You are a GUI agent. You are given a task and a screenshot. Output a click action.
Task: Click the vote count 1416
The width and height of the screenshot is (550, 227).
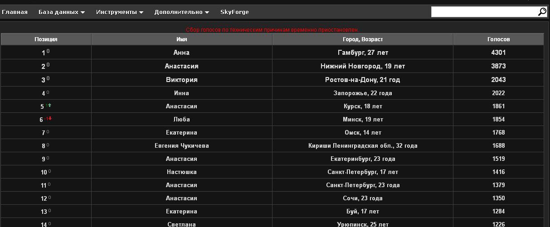(x=498, y=172)
